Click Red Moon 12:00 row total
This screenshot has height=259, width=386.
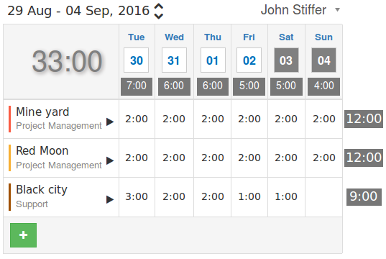[364, 158]
